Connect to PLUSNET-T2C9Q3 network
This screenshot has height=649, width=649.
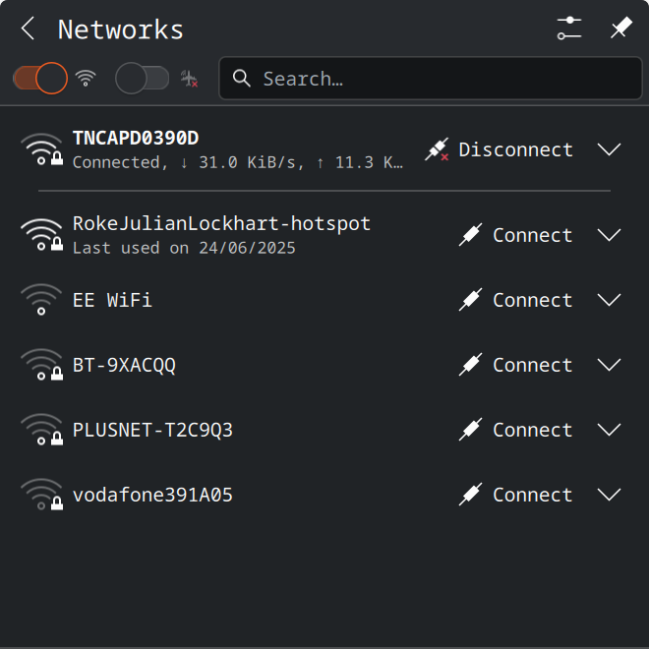pyautogui.click(x=516, y=430)
